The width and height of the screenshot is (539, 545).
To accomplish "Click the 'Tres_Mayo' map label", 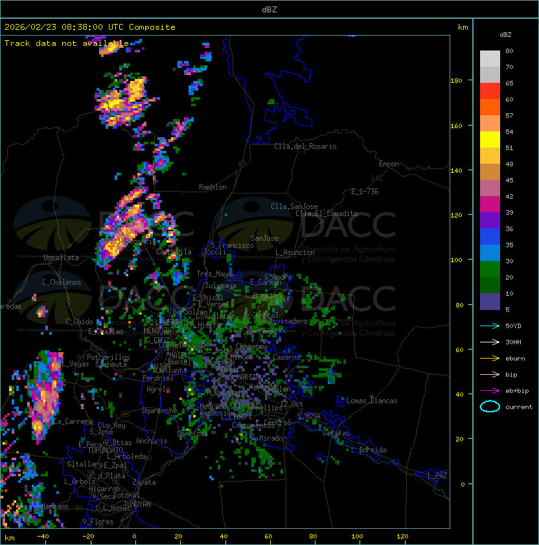I will pyautogui.click(x=214, y=274).
